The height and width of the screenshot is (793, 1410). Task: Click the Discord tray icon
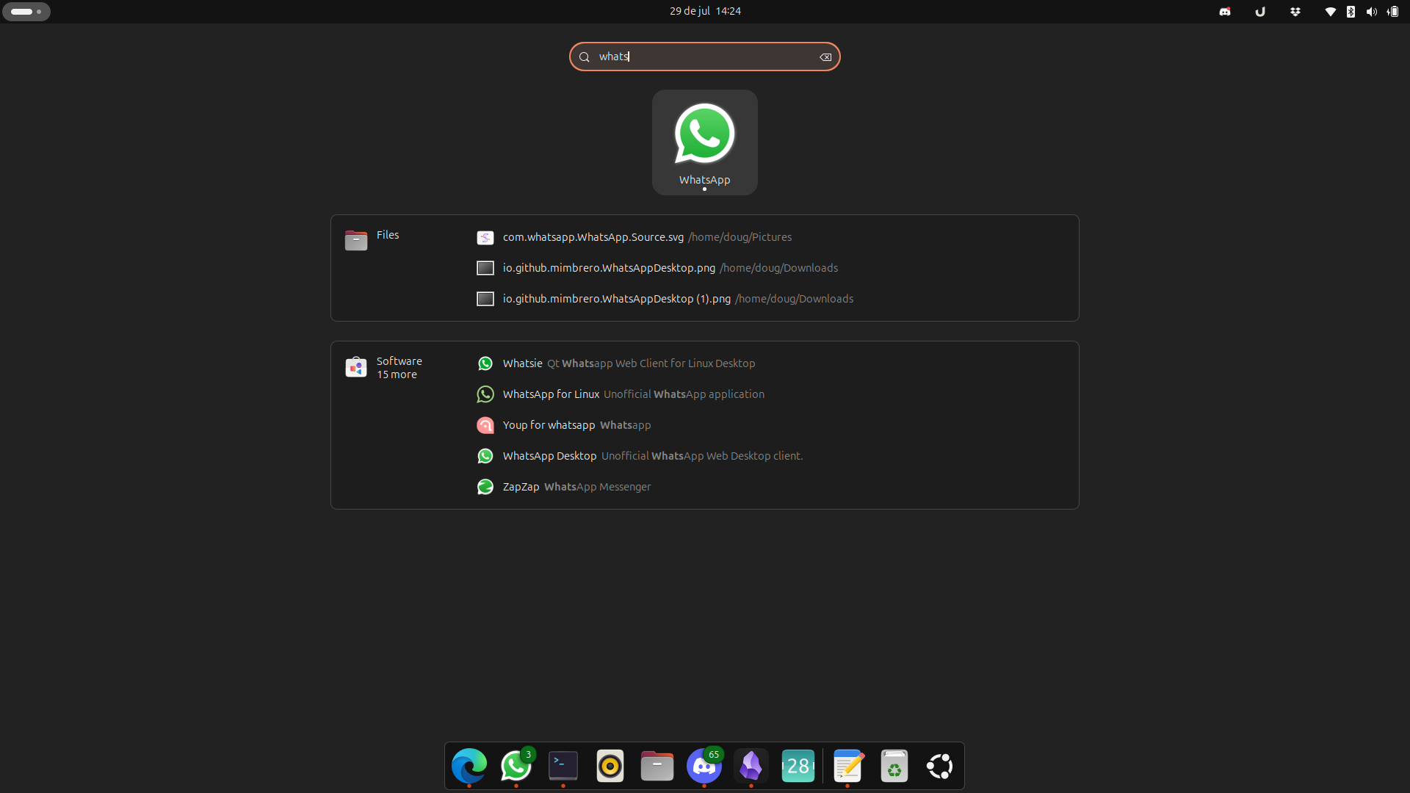[1225, 12]
